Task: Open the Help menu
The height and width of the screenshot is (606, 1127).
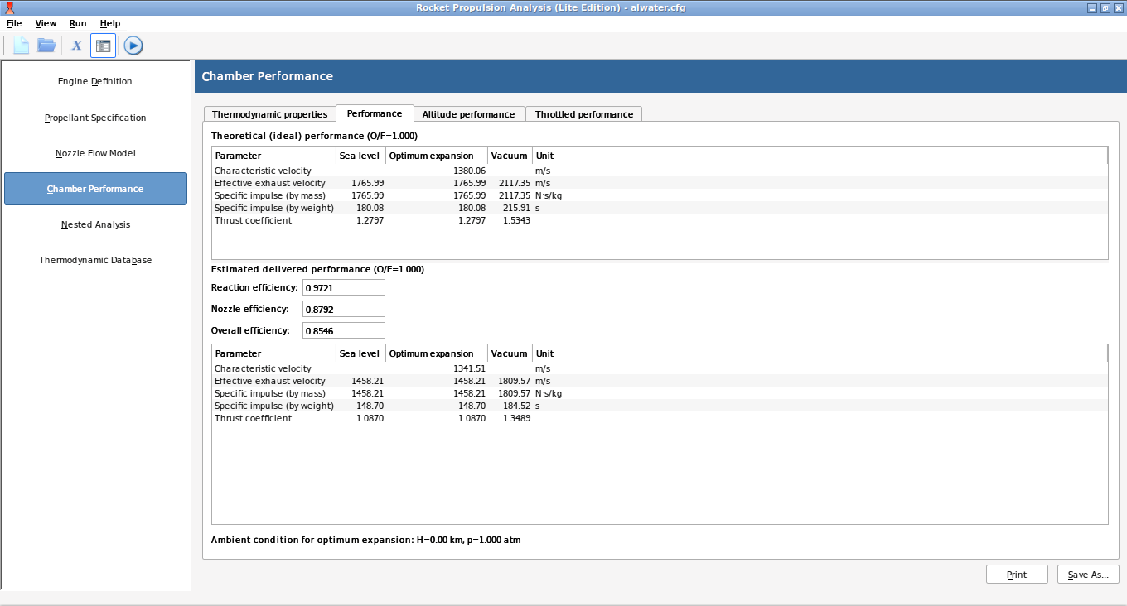Action: [109, 23]
